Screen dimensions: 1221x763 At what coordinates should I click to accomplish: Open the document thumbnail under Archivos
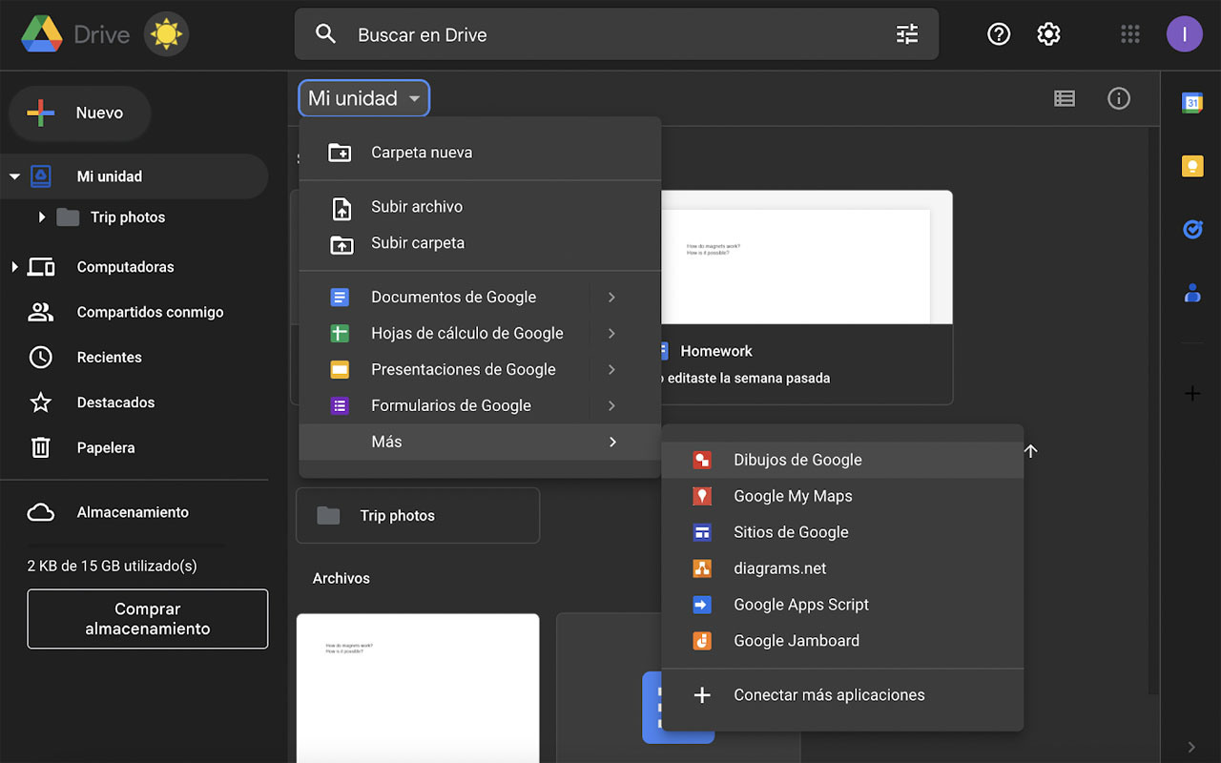pyautogui.click(x=418, y=688)
